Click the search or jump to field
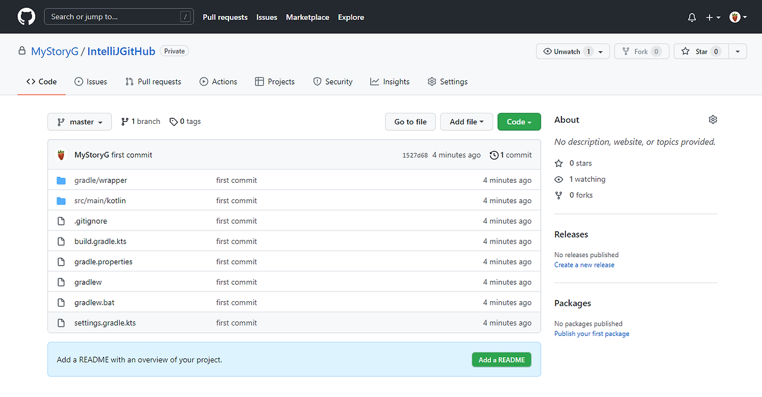The height and width of the screenshot is (397, 762). coord(119,17)
